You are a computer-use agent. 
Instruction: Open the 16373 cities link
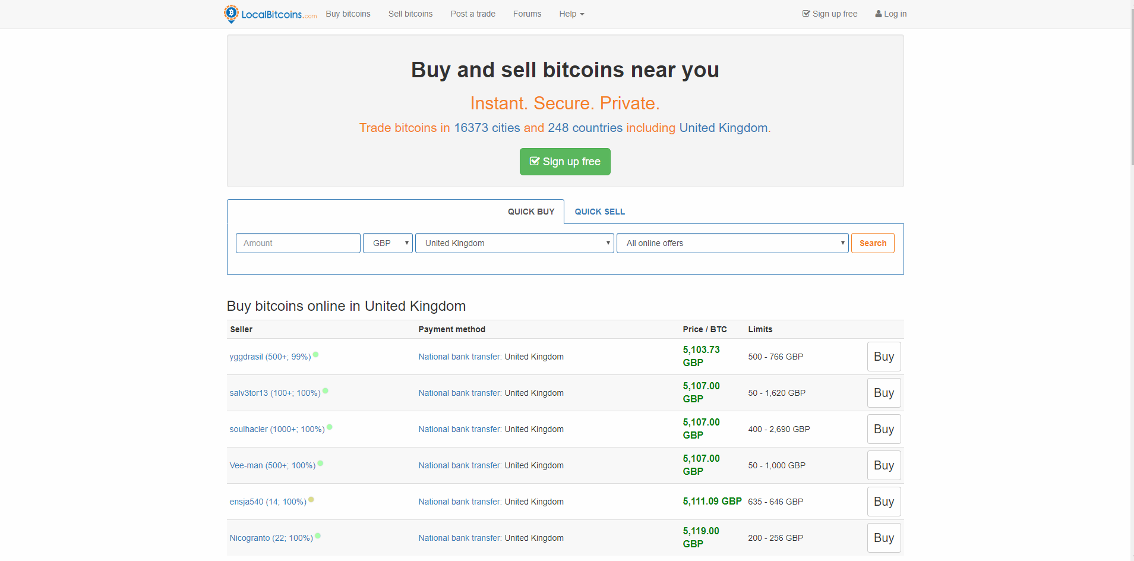coord(487,128)
